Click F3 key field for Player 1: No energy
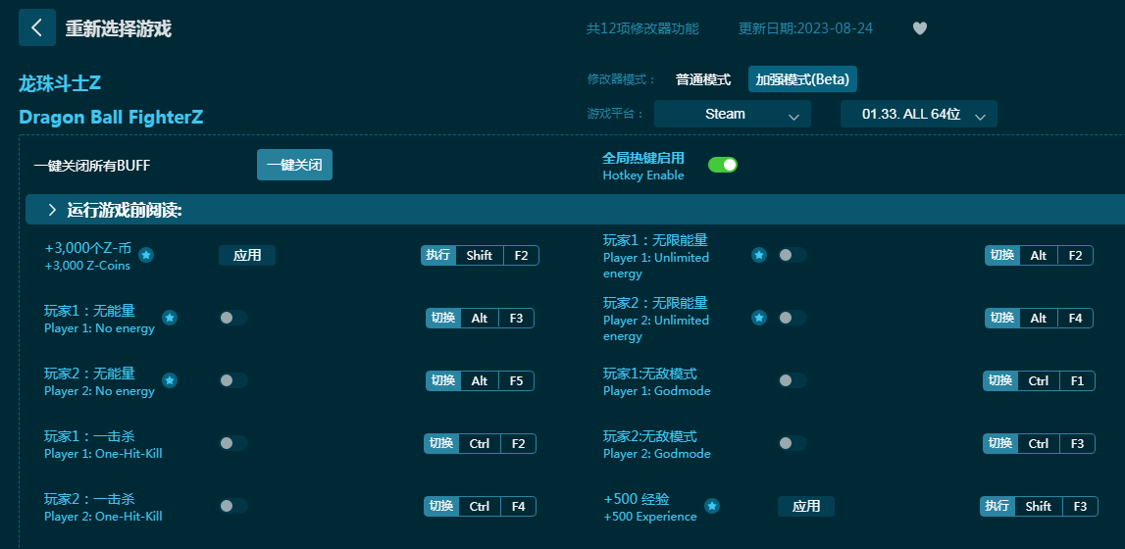This screenshot has height=549, width=1125. point(517,318)
